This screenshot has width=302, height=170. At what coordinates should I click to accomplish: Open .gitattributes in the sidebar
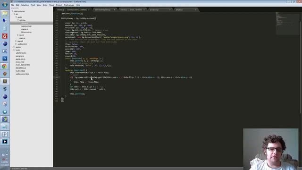pyautogui.click(x=21, y=53)
